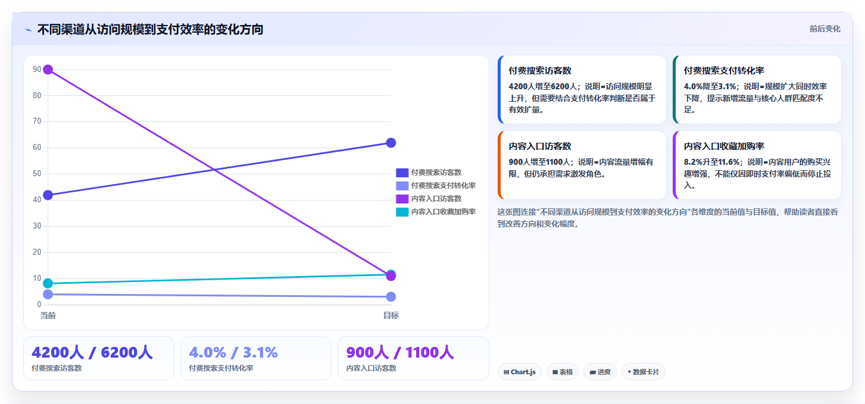Viewport: 865px width, 404px height.
Task: Click the 90 y-axis tick label
Action: (37, 70)
